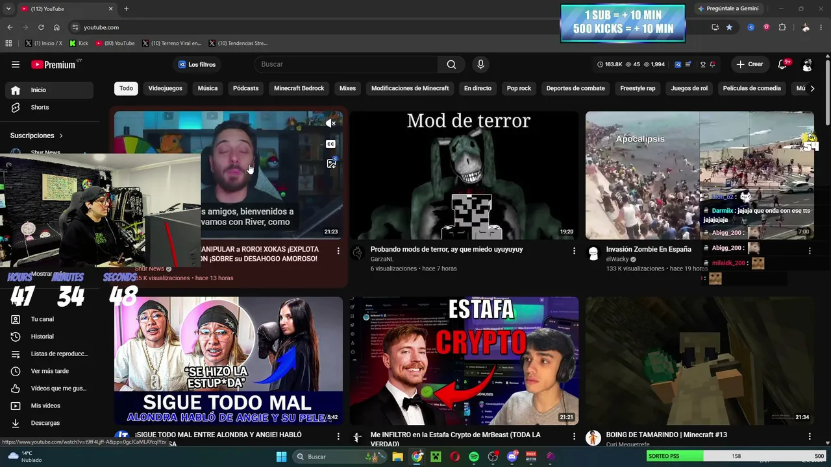This screenshot has height=467, width=831.
Task: Open Minecraft from the taskbar
Action: point(436,457)
